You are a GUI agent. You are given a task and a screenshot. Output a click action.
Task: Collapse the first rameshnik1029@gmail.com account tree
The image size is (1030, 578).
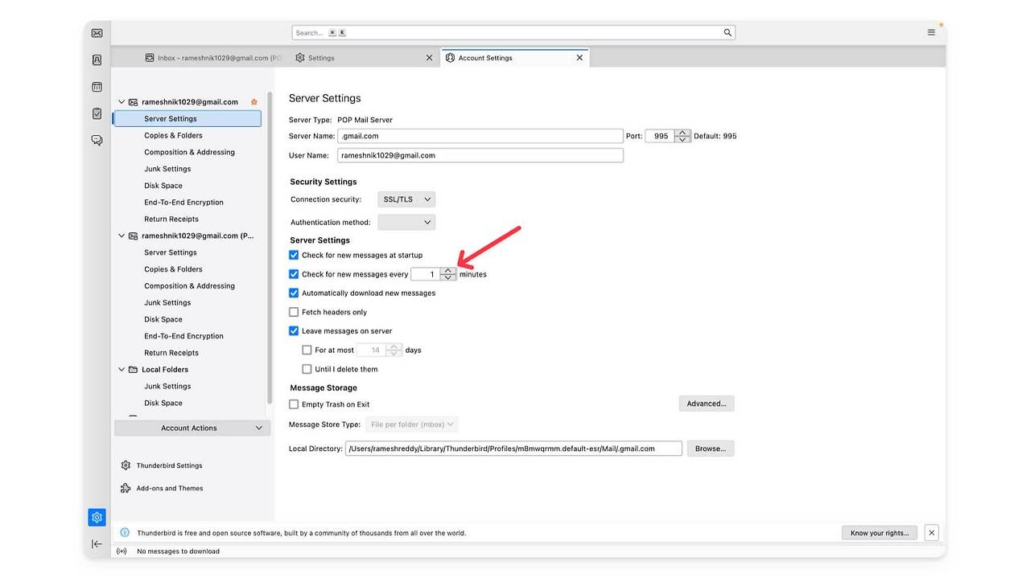click(122, 102)
